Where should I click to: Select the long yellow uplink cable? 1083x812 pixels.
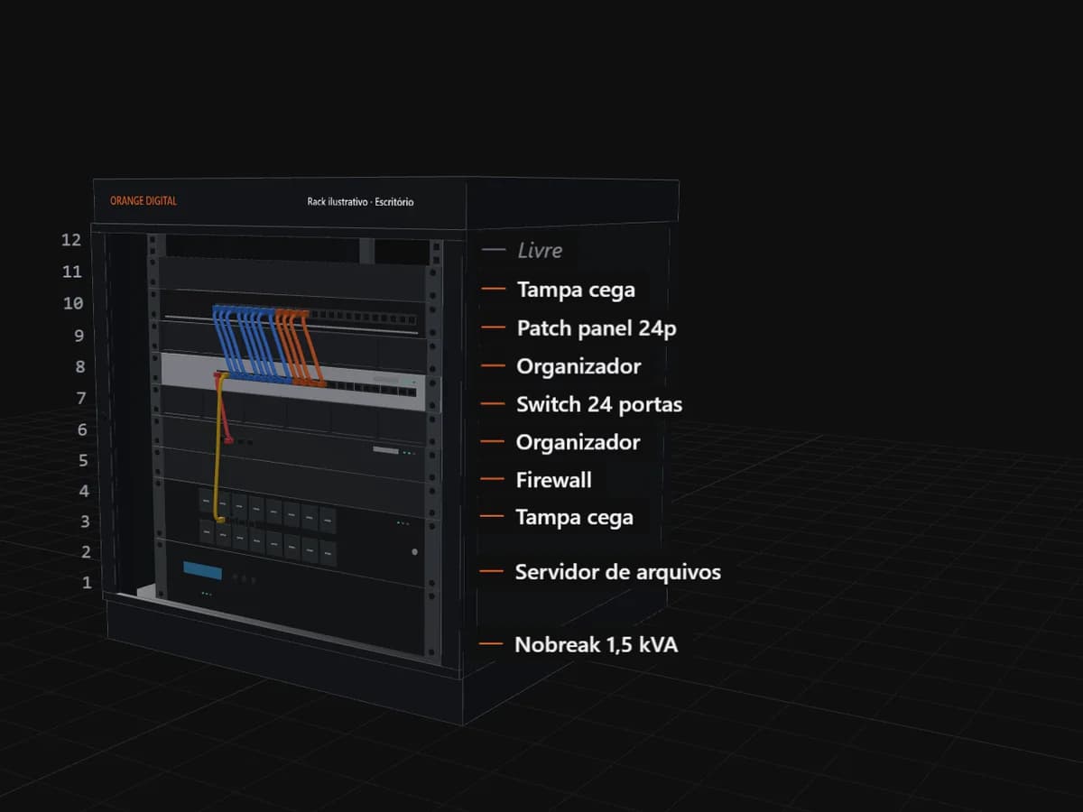click(218, 448)
